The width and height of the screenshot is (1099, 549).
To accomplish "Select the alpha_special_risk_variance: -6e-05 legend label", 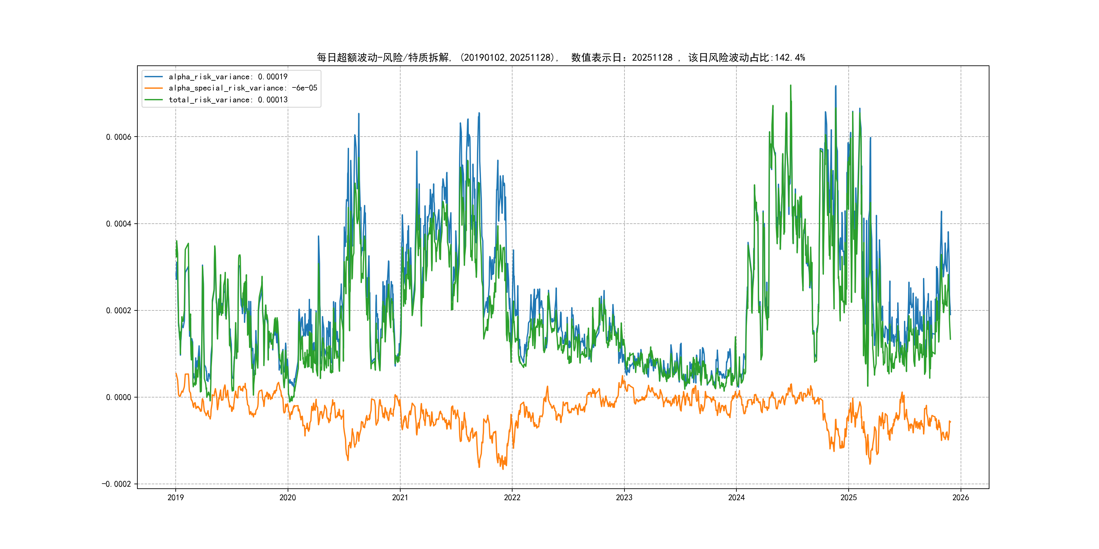I will click(x=243, y=88).
